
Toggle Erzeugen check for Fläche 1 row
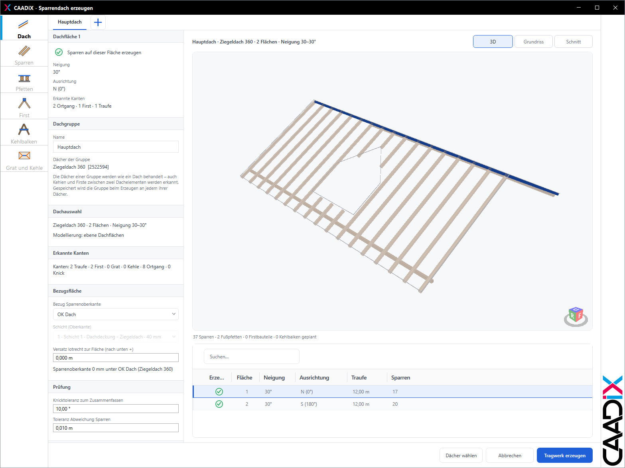[x=219, y=392]
